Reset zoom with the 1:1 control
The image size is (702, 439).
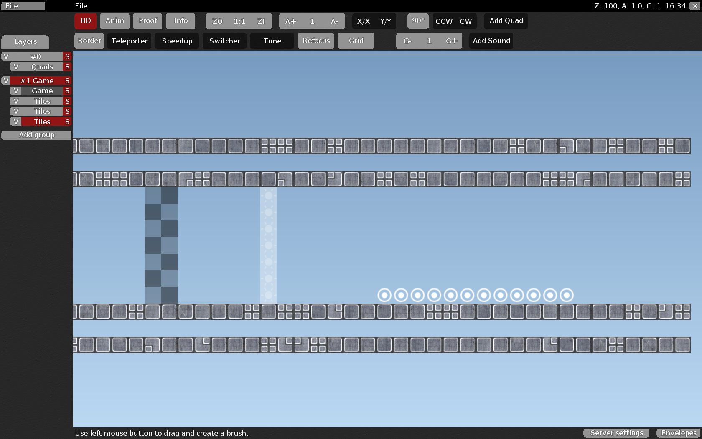click(239, 21)
